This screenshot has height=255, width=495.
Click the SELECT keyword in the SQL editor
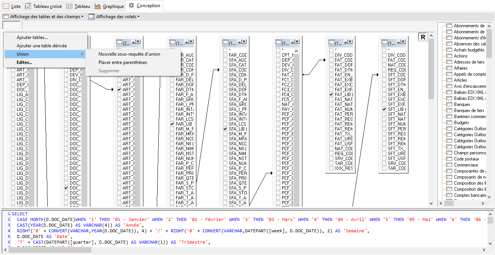(20, 214)
